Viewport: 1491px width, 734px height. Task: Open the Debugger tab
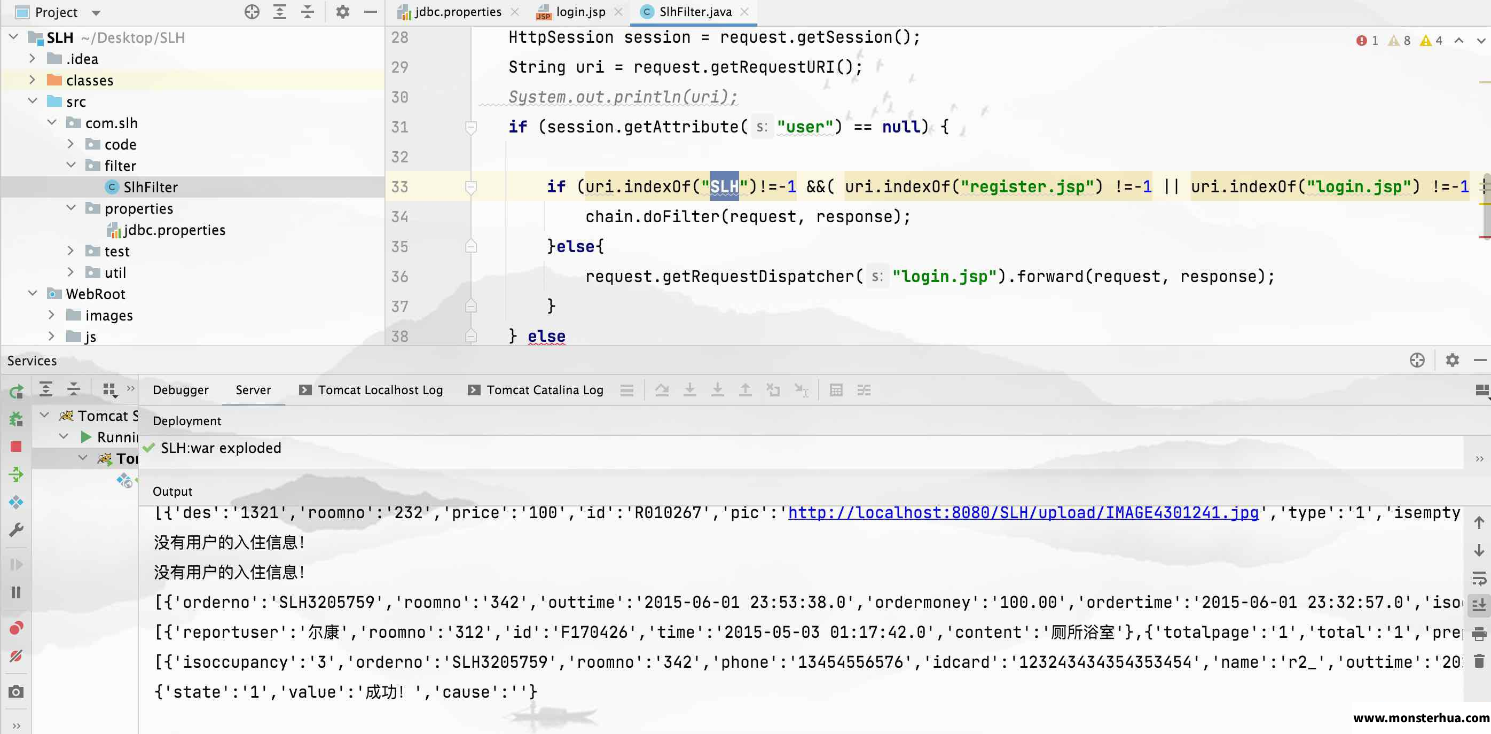(181, 390)
